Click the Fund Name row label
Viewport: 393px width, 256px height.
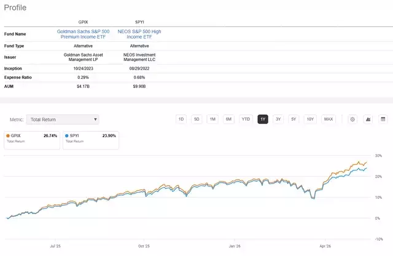15,34
